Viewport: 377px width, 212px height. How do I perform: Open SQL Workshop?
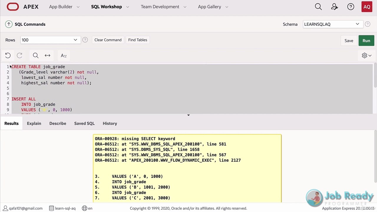[106, 6]
